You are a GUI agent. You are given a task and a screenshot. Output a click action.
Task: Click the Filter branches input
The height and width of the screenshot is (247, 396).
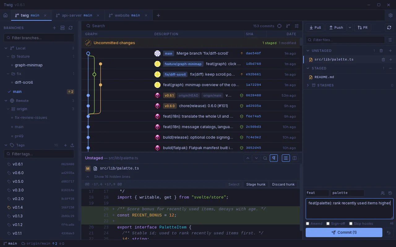coord(39,38)
